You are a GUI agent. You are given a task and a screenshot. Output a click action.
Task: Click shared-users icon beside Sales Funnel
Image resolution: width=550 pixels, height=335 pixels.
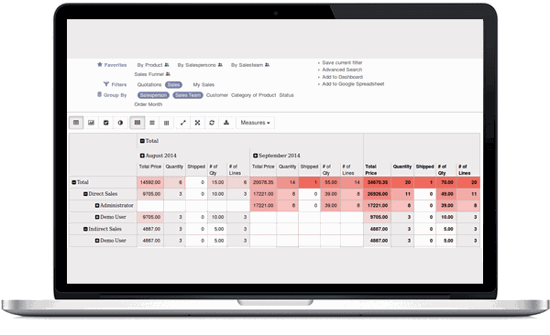pos(168,74)
